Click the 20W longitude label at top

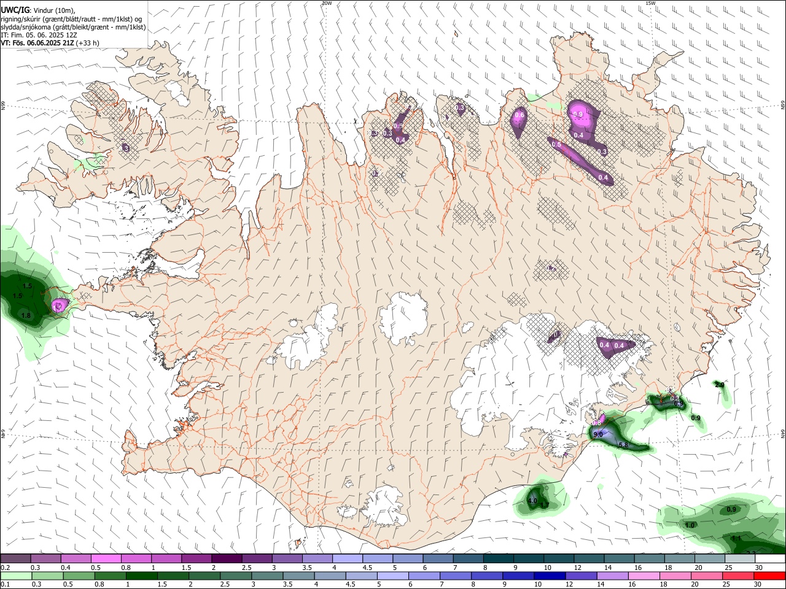(x=327, y=3)
